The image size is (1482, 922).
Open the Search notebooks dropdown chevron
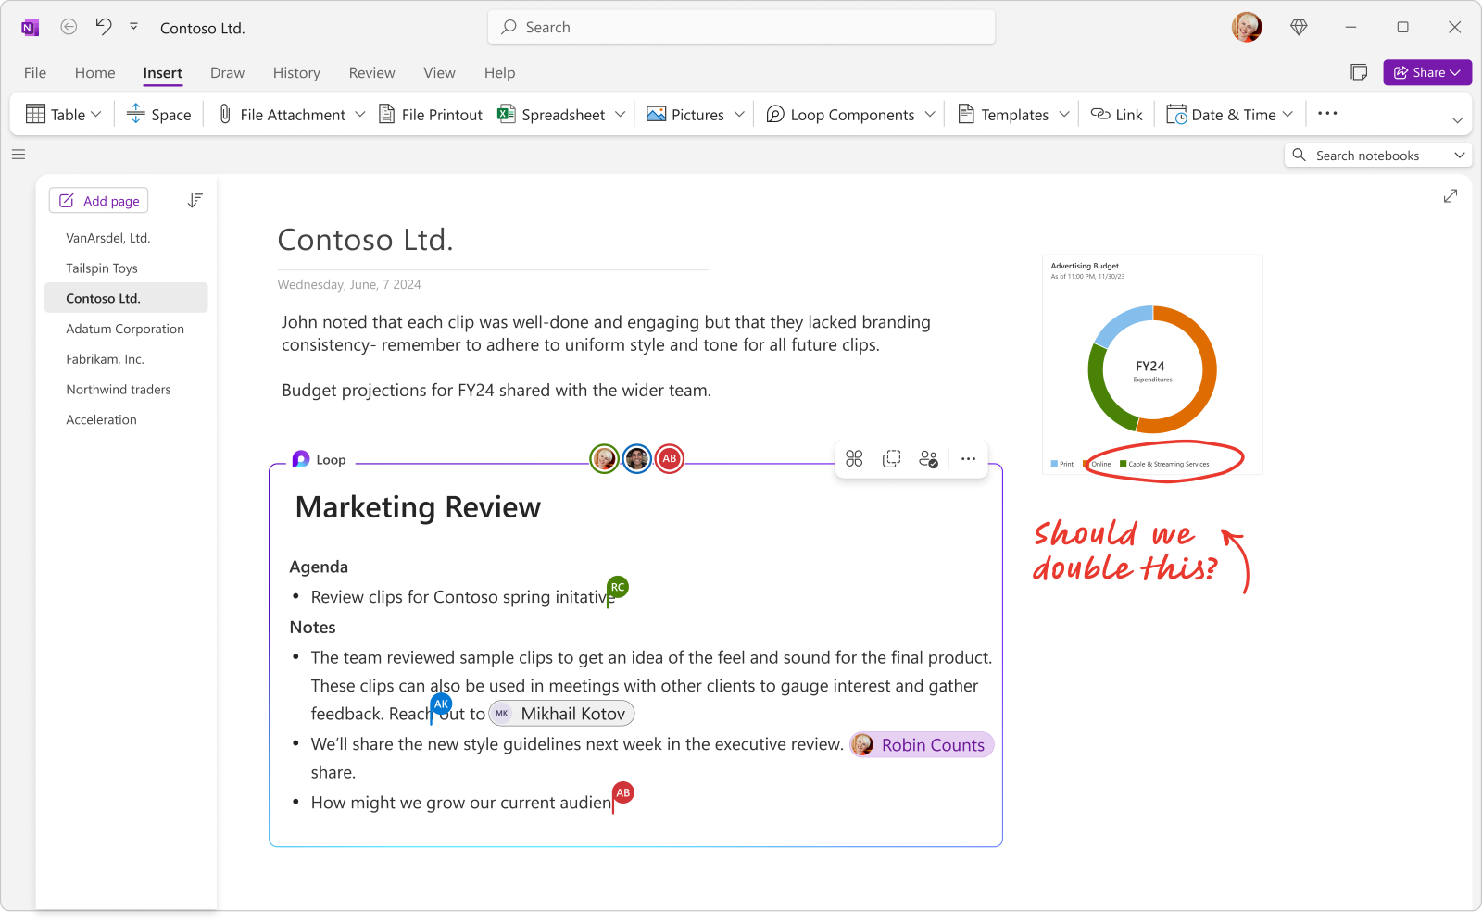(x=1460, y=156)
